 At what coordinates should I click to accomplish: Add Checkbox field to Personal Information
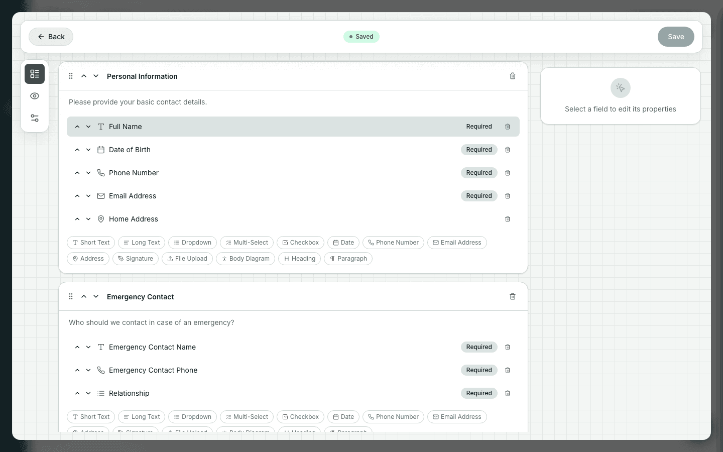click(300, 243)
